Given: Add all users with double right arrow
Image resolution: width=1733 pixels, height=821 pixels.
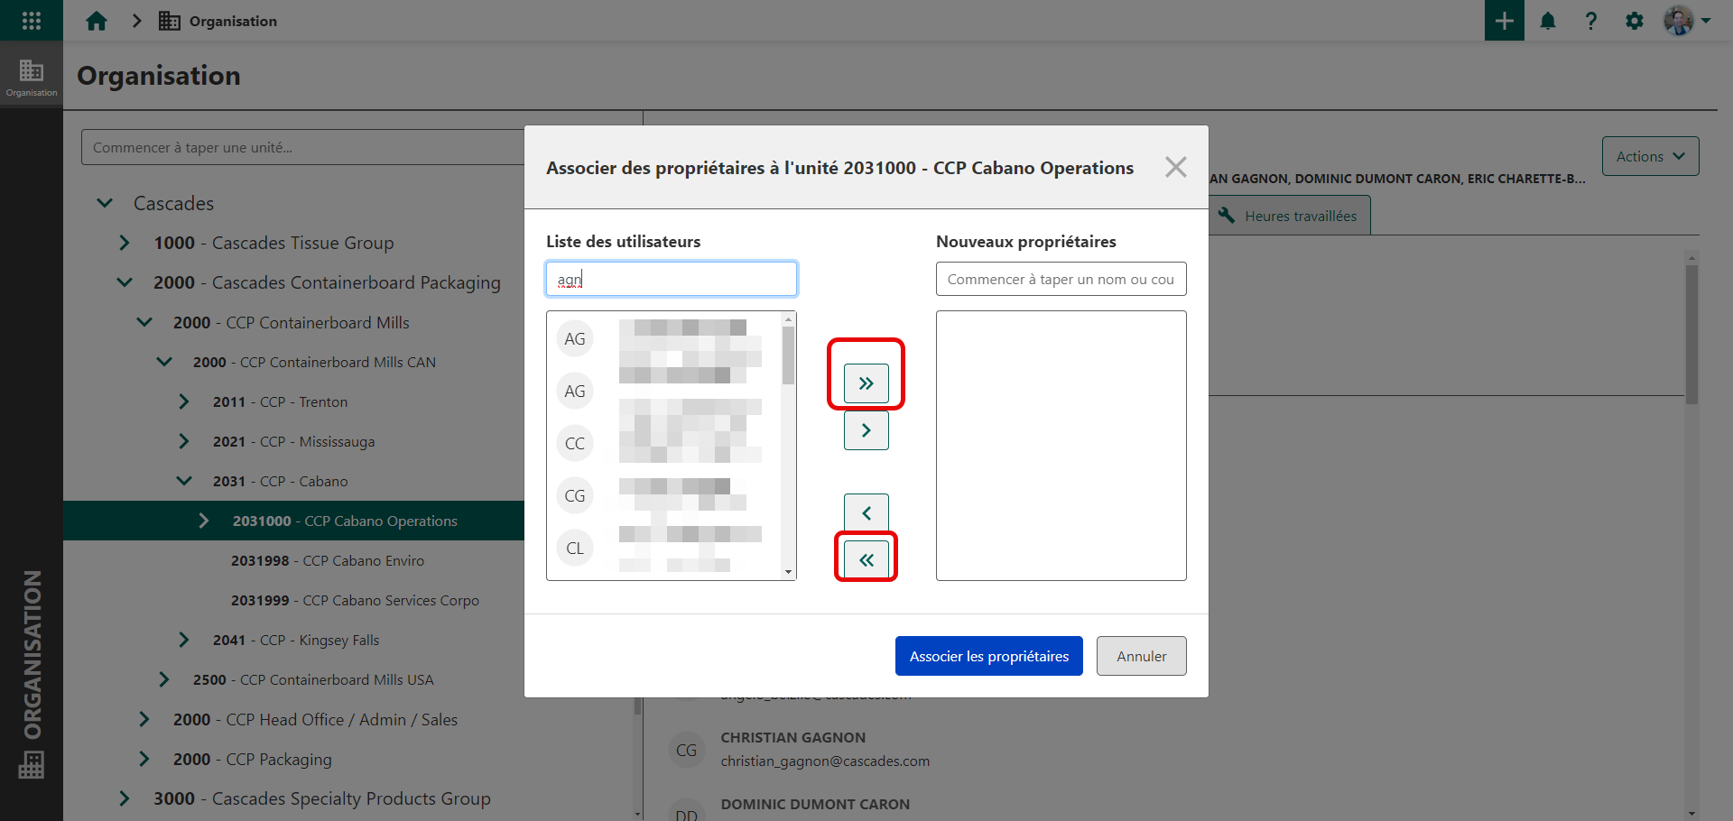Looking at the screenshot, I should (x=866, y=383).
